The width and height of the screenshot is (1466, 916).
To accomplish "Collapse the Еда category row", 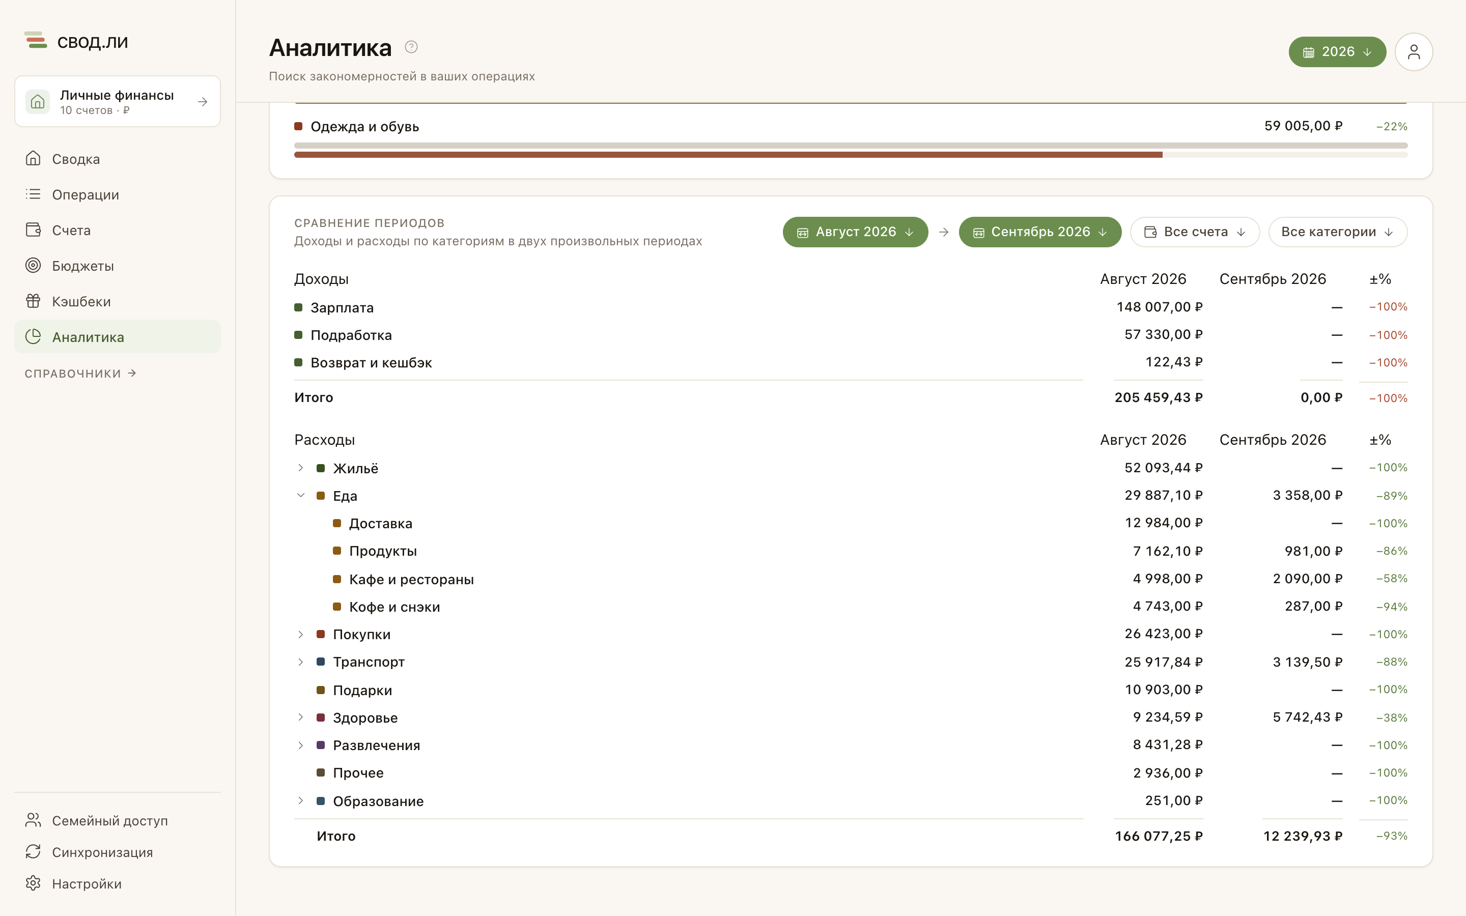I will pyautogui.click(x=300, y=496).
